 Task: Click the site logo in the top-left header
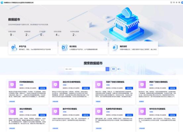pos(2,2)
